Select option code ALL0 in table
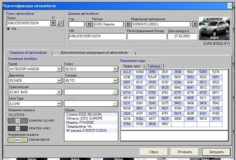Image resolution: width=236 pixels, height=160 pixels. click(127, 72)
